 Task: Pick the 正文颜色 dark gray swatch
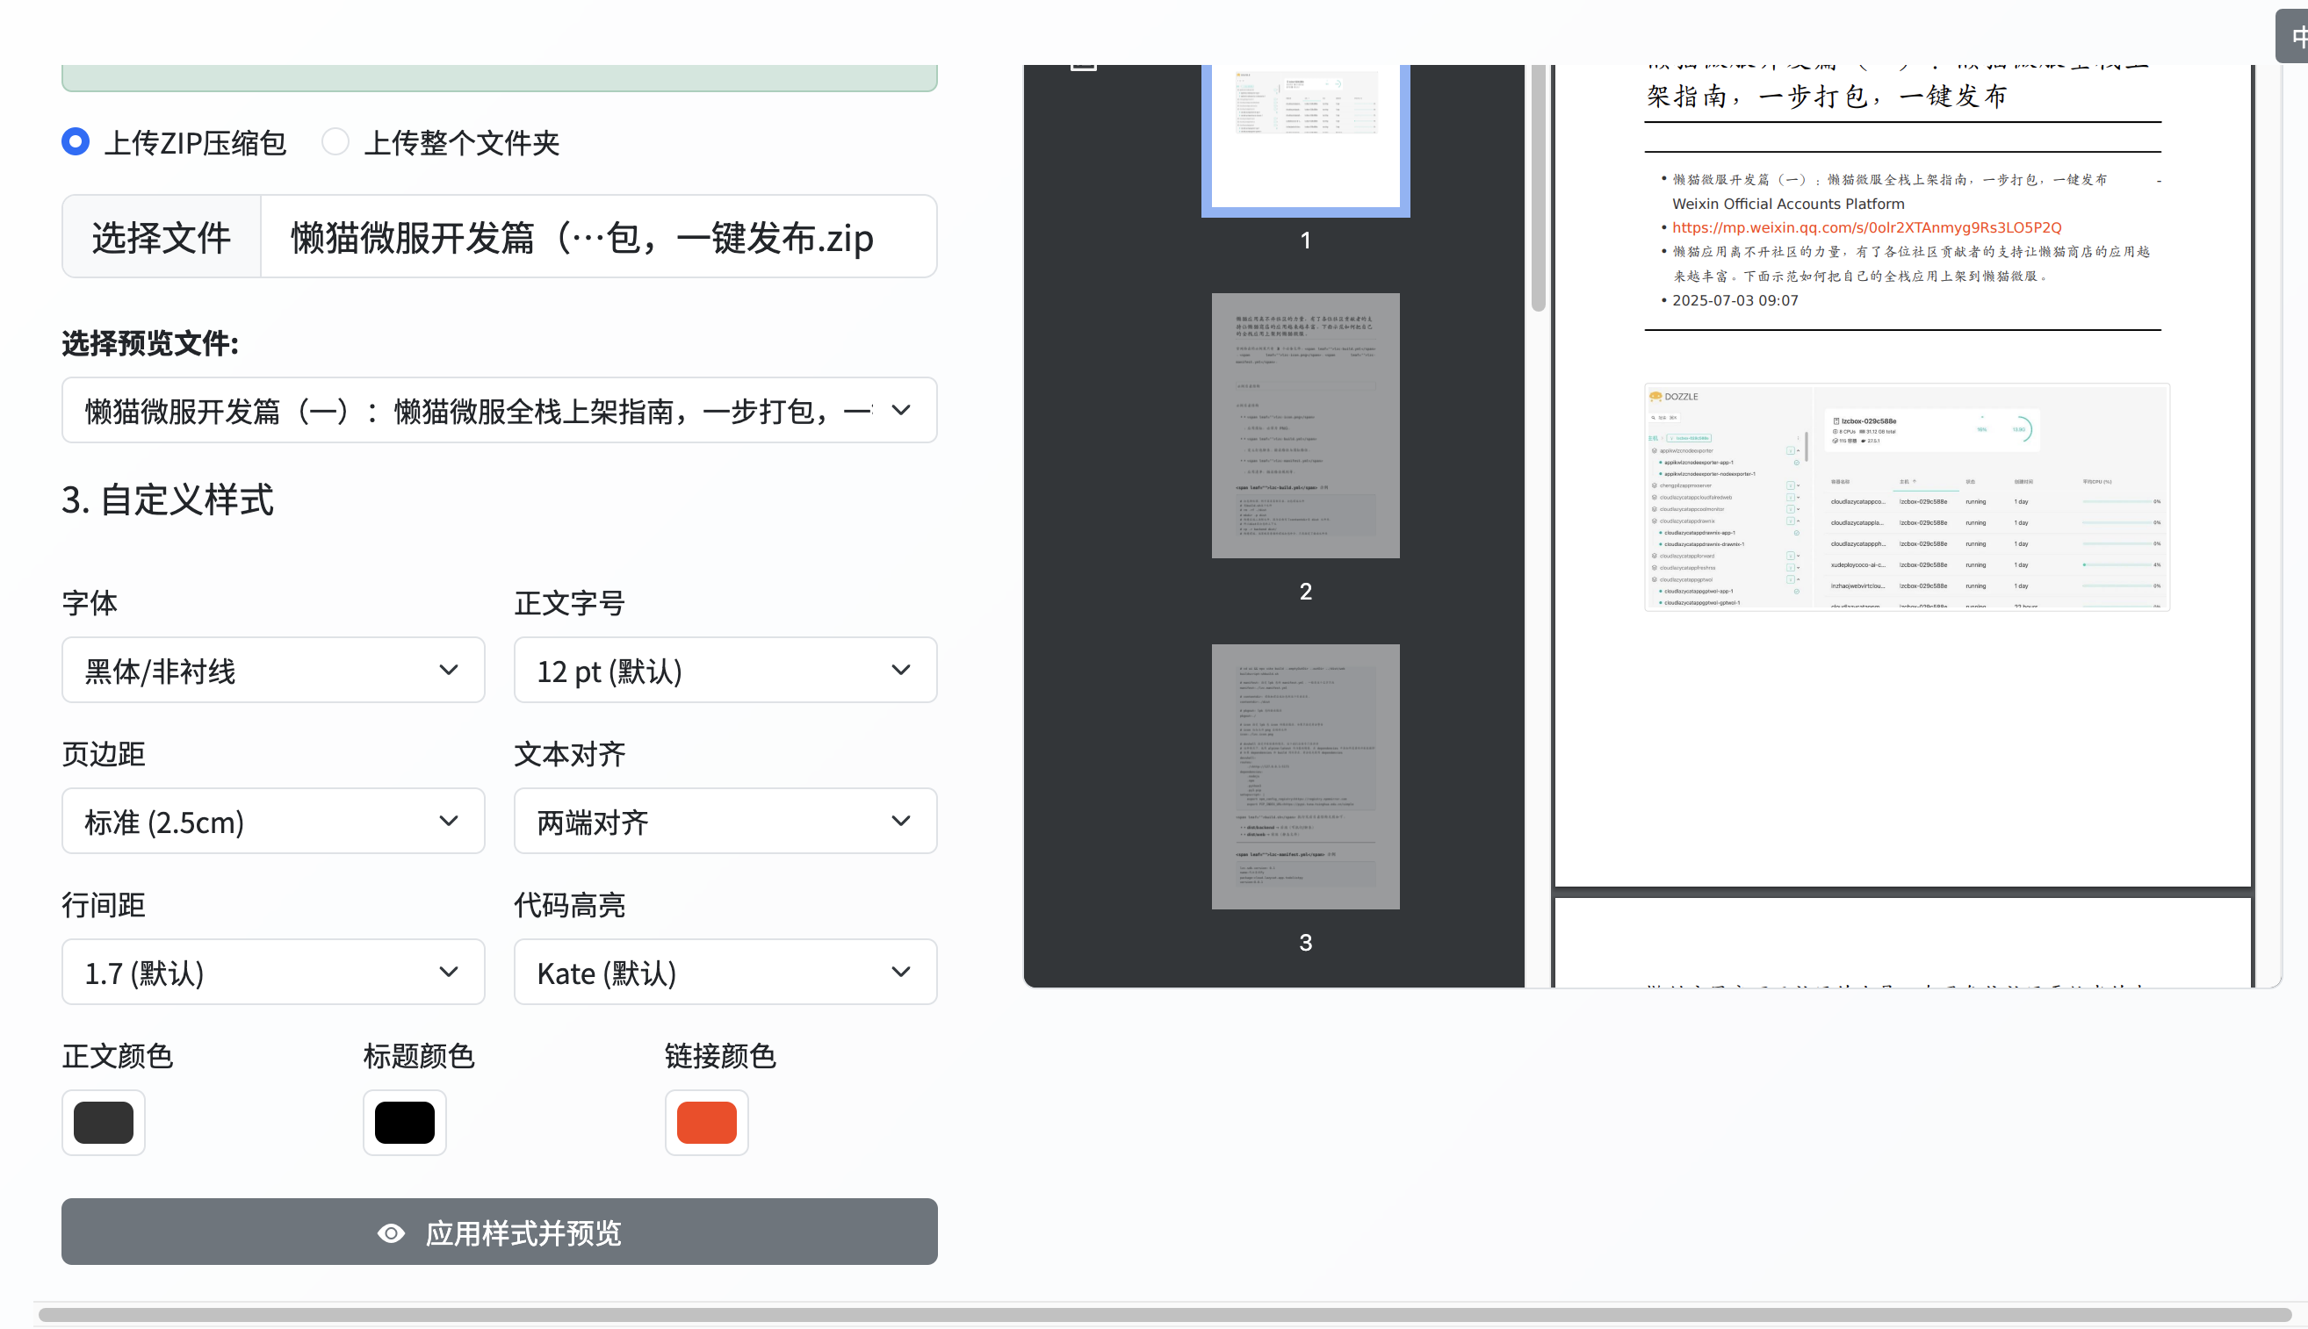(103, 1123)
